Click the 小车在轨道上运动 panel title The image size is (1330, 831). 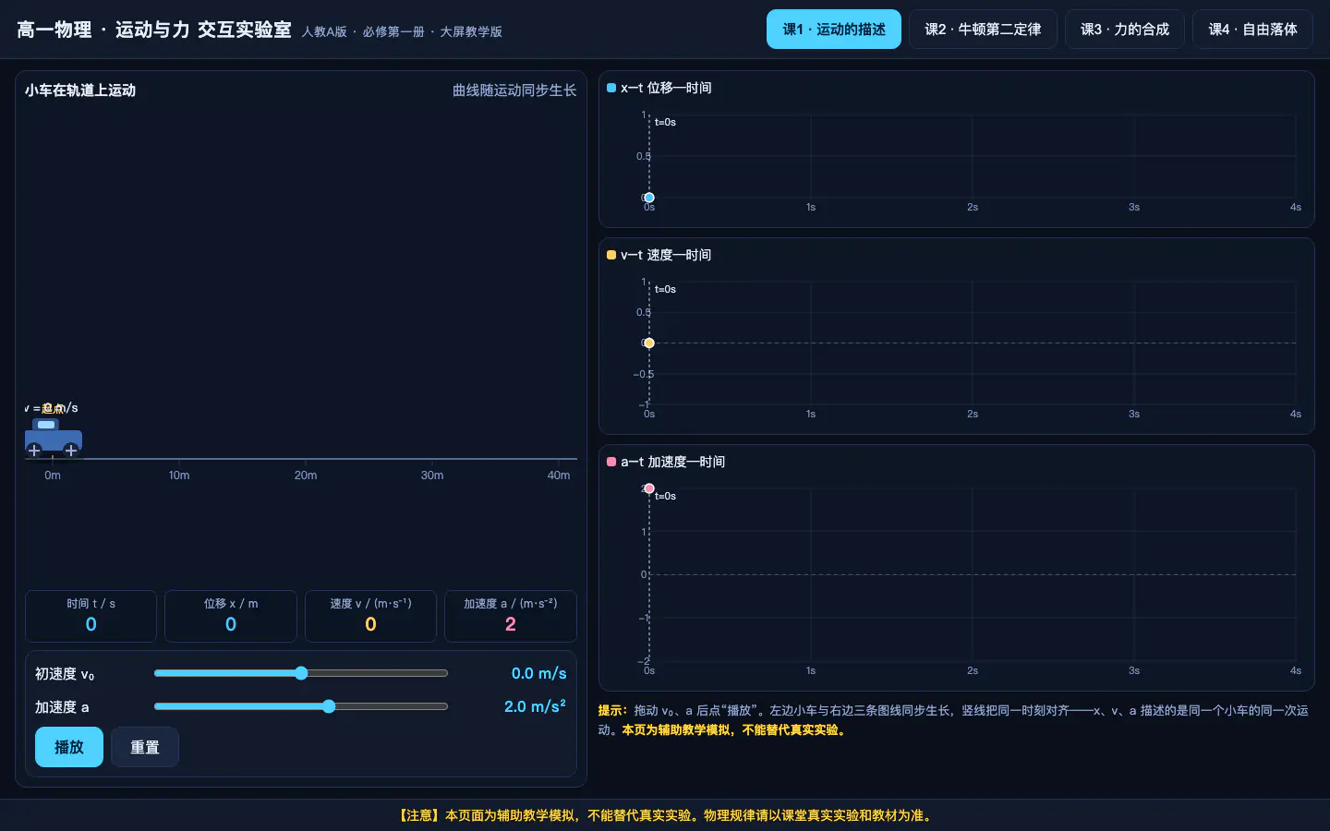(80, 90)
